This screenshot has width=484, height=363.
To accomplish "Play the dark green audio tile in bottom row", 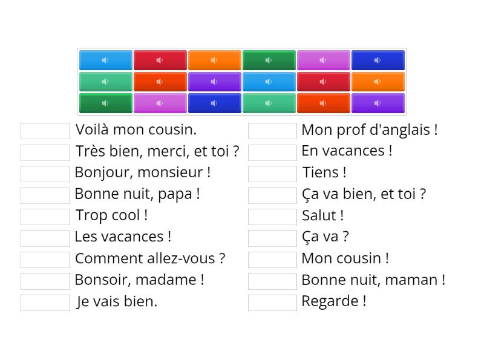I will [105, 103].
